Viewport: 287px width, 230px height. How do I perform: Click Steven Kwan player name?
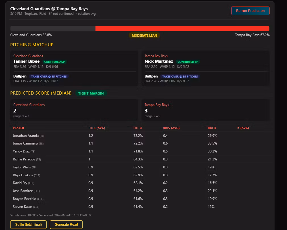[22, 207]
